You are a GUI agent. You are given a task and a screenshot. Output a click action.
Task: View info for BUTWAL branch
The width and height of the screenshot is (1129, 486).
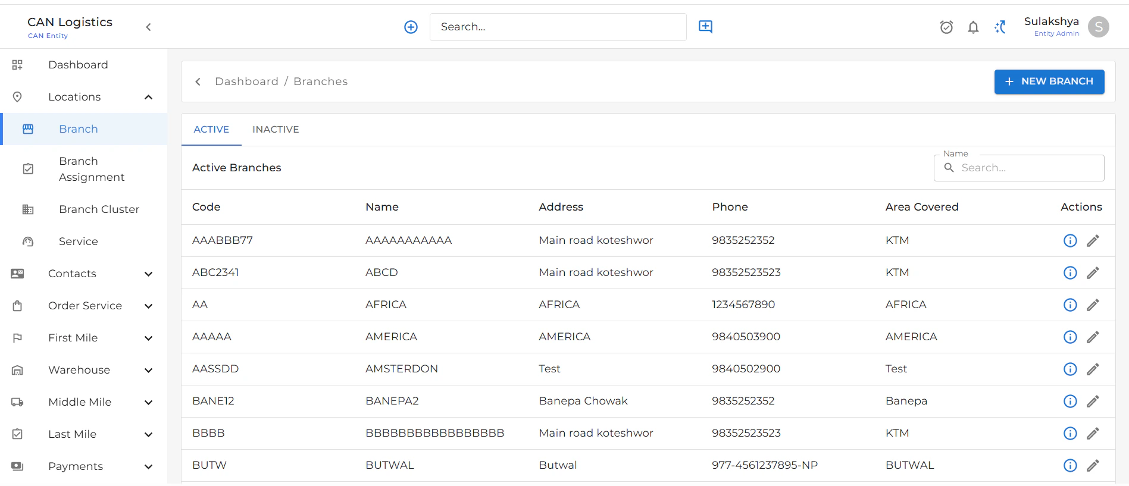point(1070,465)
